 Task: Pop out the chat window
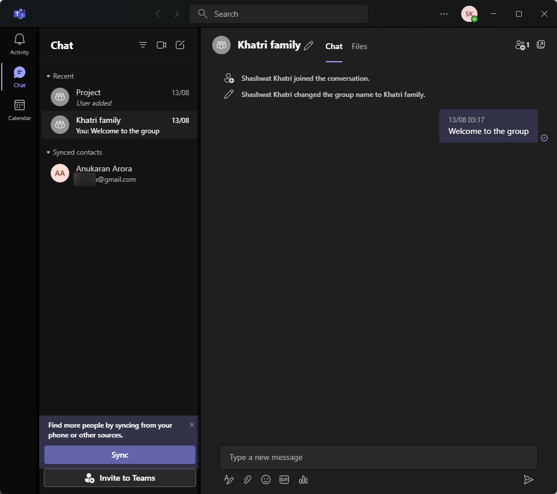pyautogui.click(x=541, y=44)
